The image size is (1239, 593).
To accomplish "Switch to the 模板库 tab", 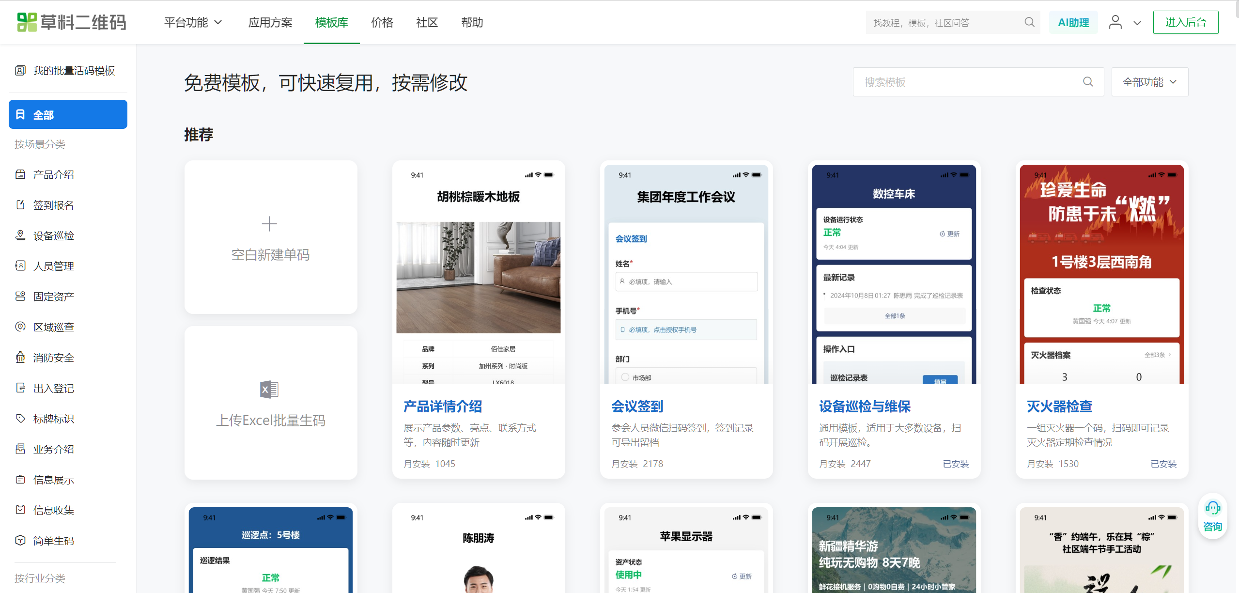I will pos(331,22).
